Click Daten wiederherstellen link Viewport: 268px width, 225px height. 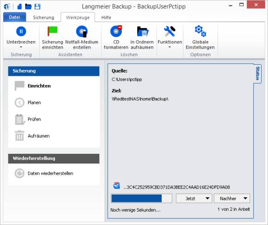click(50, 173)
